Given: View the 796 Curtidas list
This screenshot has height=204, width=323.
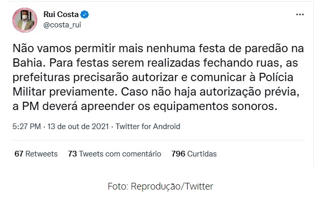Looking at the screenshot, I should [x=194, y=154].
